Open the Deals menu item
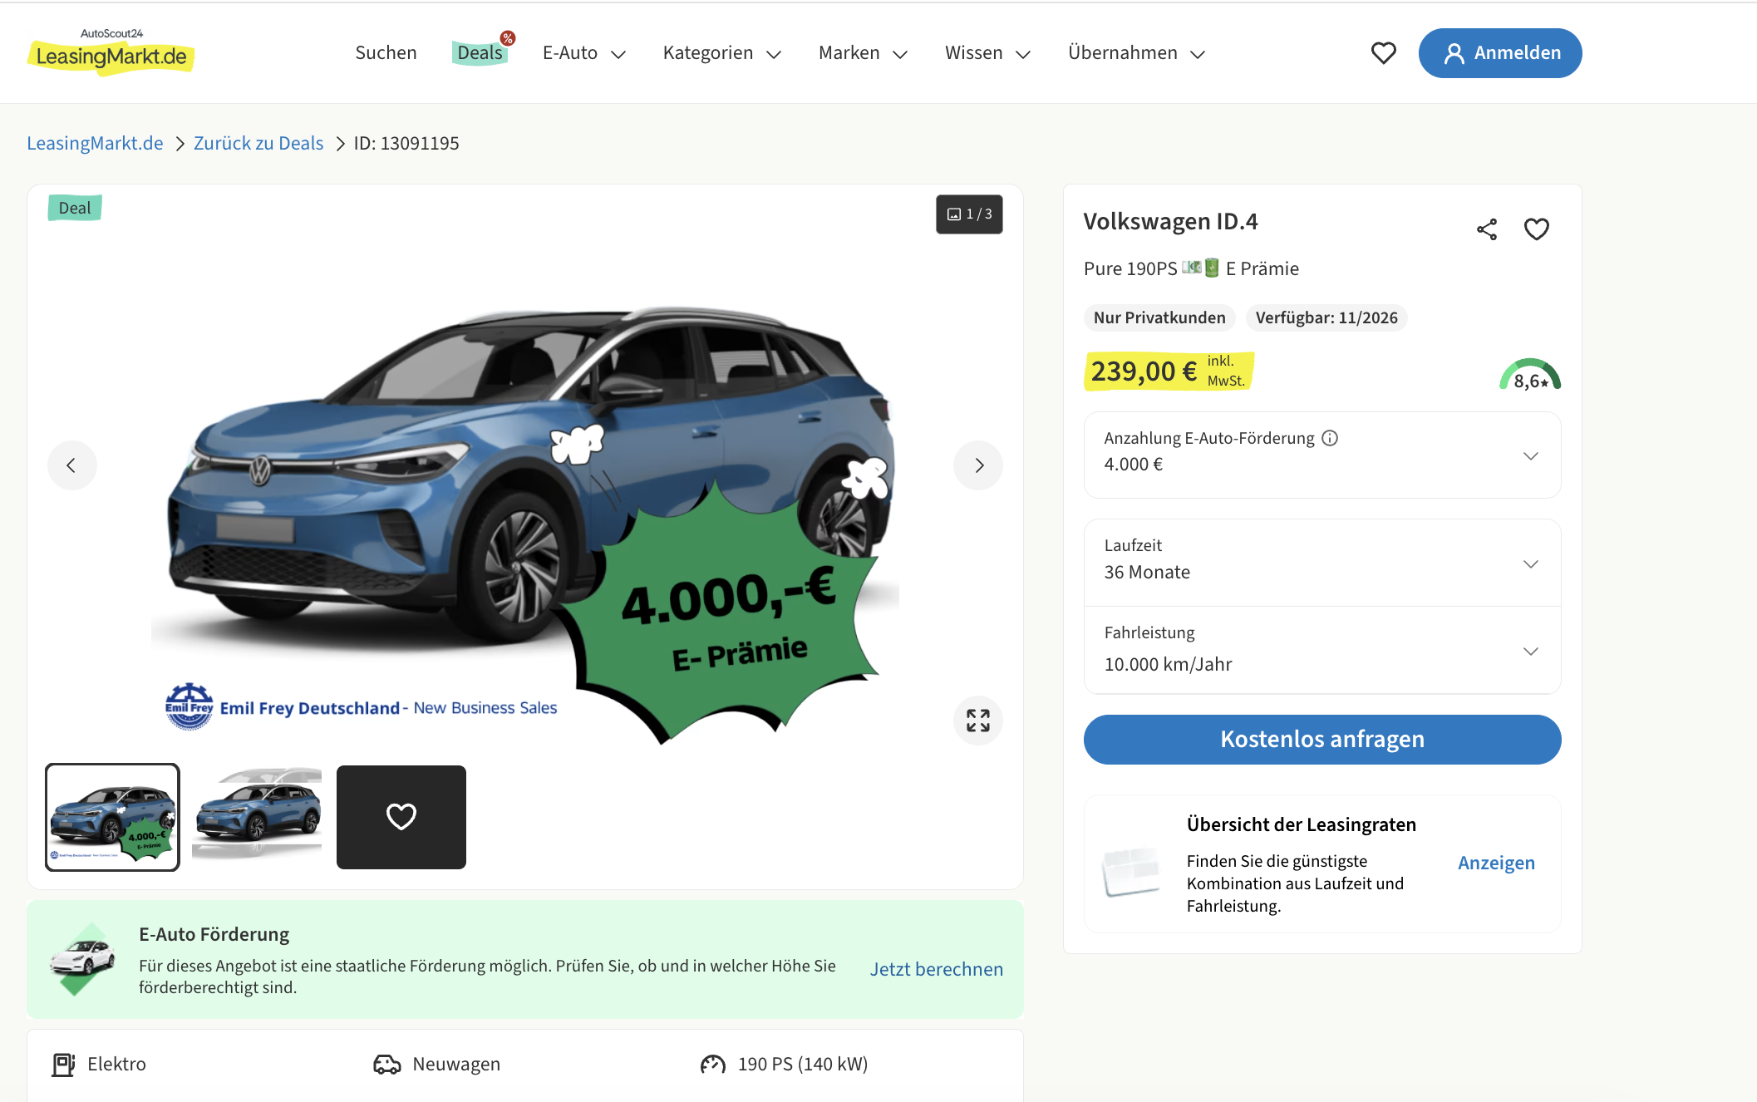Viewport: 1757px width, 1102px height. [x=480, y=52]
